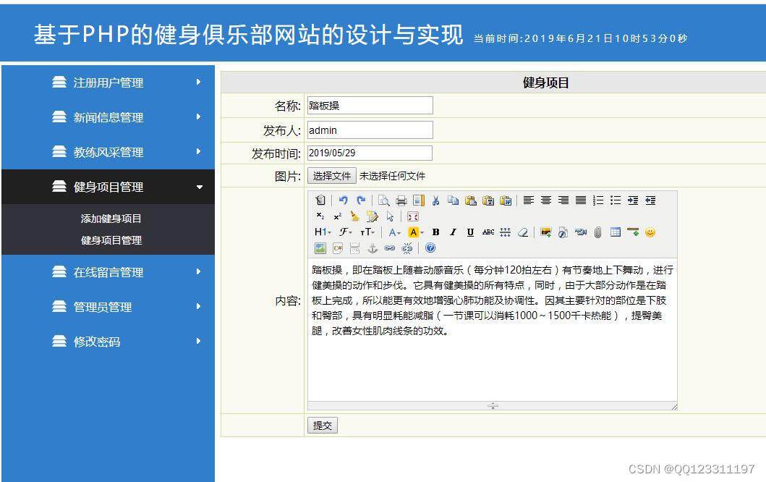The width and height of the screenshot is (766, 482).
Task: Open 添加健身项目 submenu item
Action: point(111,219)
